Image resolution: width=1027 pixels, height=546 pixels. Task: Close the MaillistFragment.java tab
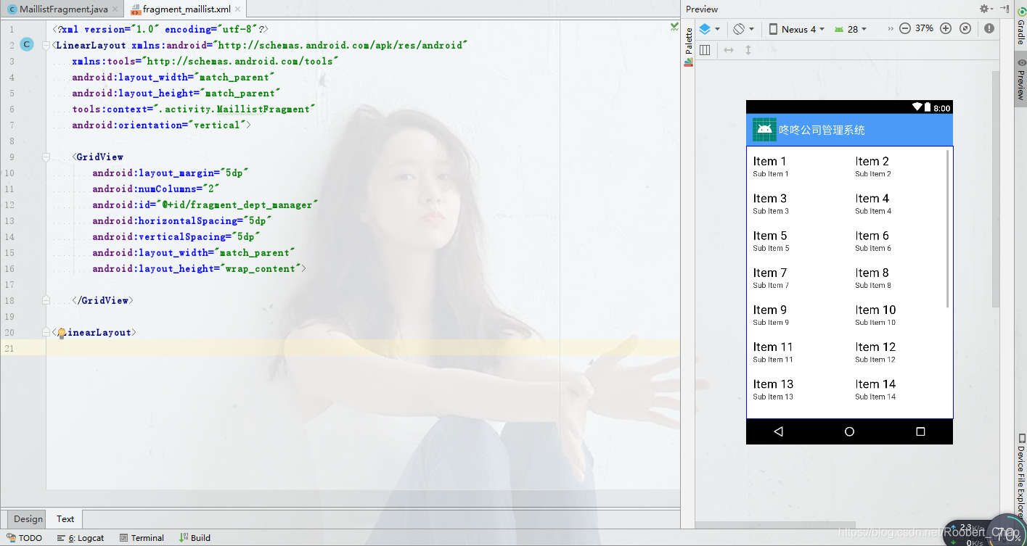tap(115, 9)
